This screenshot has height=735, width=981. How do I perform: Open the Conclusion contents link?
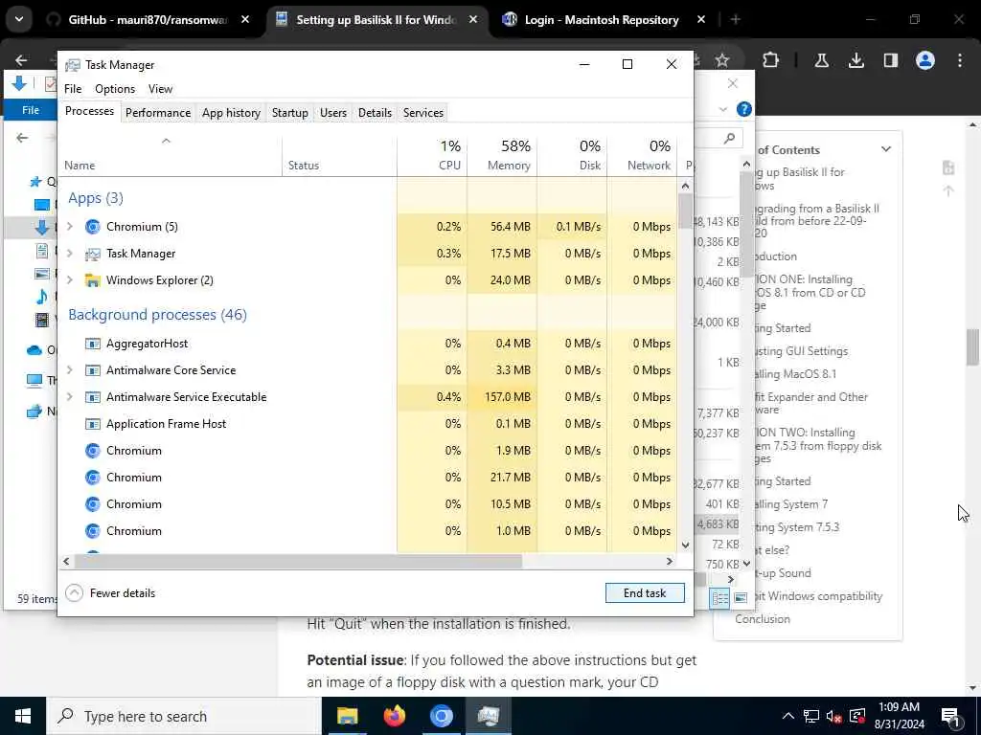click(762, 619)
